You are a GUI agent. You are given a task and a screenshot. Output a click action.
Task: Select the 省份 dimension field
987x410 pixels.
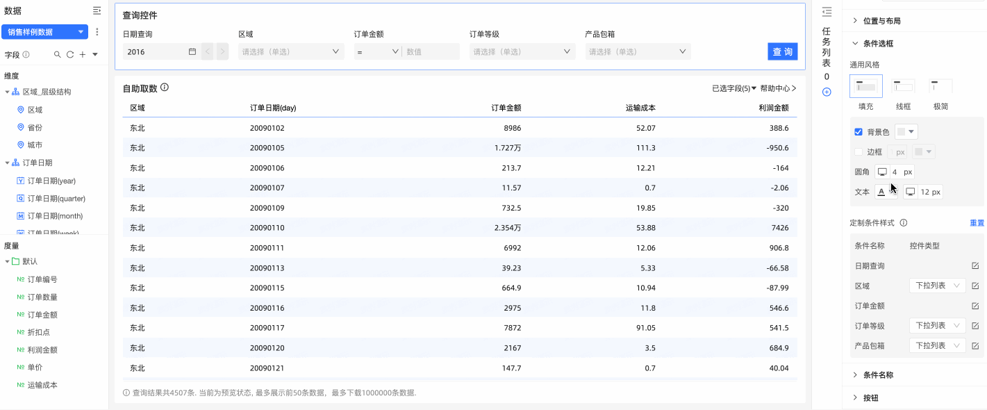click(x=35, y=127)
